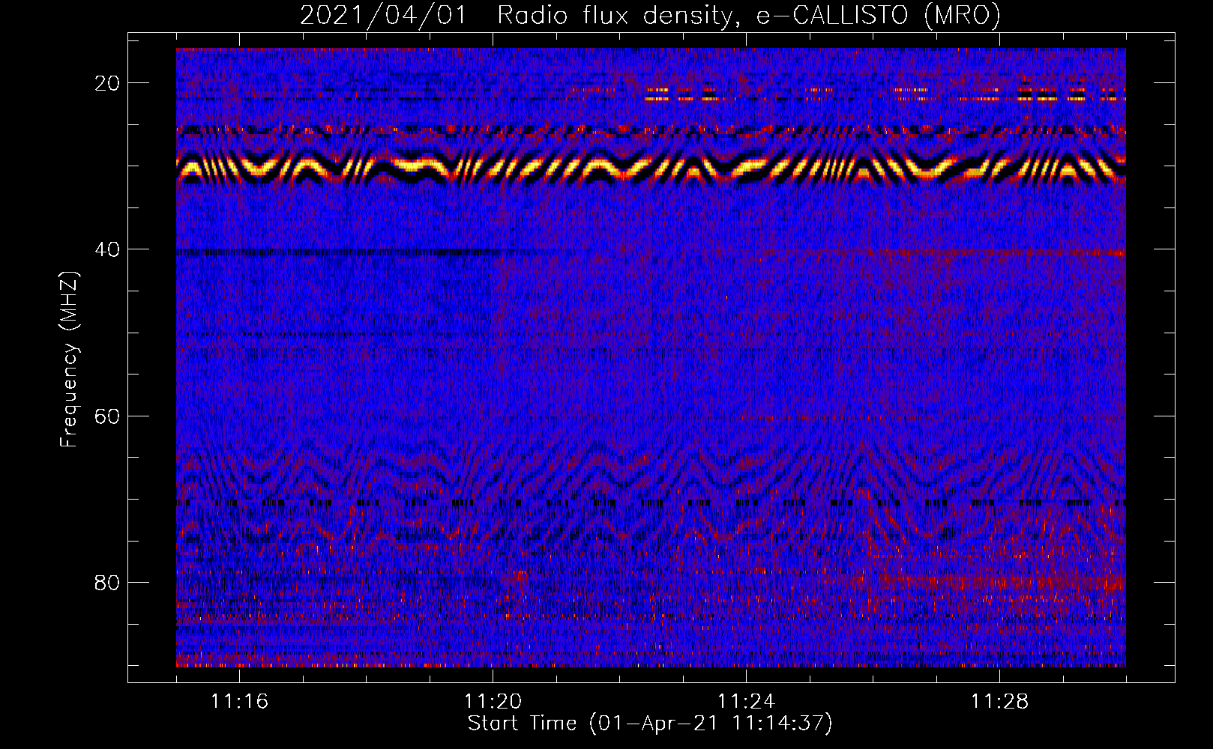
Task: Click the bright wavy interference band near 30 MHz
Action: click(651, 168)
